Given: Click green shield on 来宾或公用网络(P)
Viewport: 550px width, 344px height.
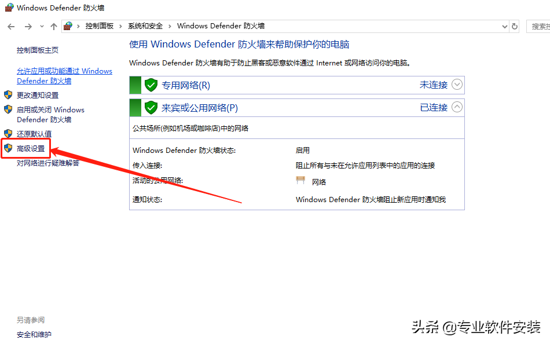Looking at the screenshot, I should click(x=151, y=107).
